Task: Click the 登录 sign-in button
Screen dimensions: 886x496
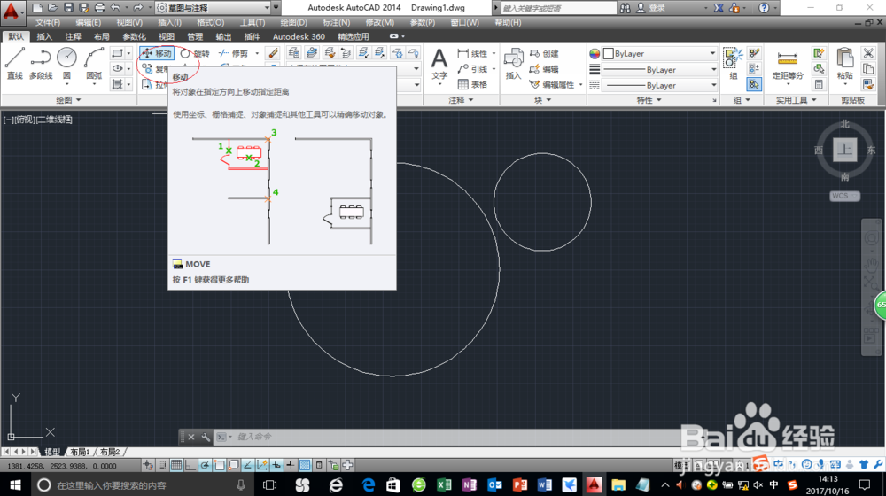Action: click(651, 8)
